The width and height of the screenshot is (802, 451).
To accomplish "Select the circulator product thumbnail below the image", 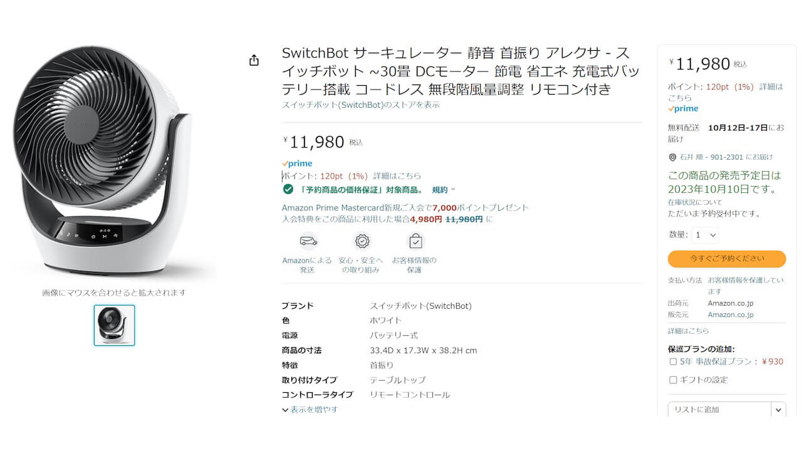I will (114, 324).
